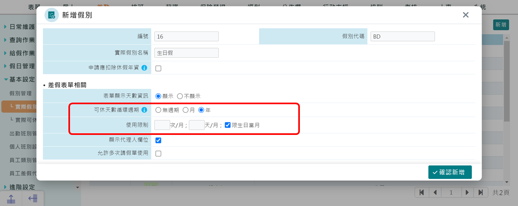Open 出勤班別管 item in the sidebar
Screen dimensions: 518x206
coord(23,133)
